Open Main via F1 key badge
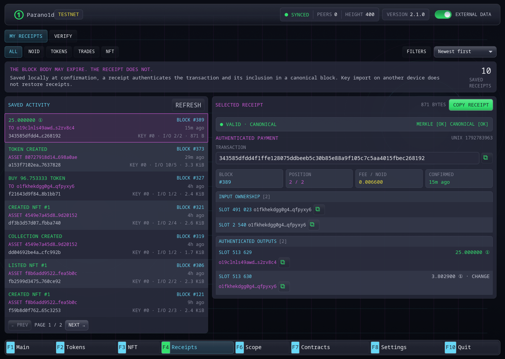Image resolution: width=505 pixels, height=359 pixels. [x=10, y=347]
